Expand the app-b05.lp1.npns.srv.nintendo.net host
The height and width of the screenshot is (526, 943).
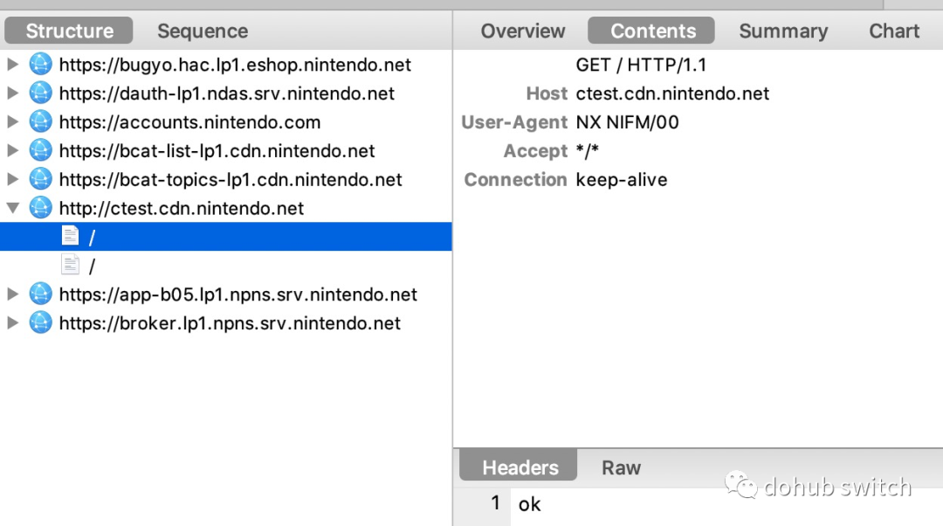(12, 294)
